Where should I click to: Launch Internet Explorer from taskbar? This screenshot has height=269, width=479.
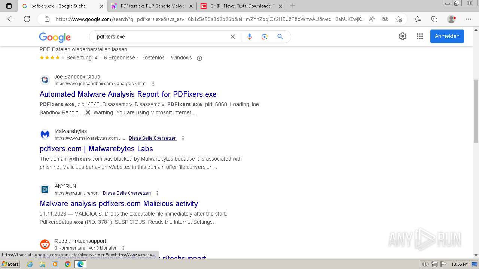pos(30,264)
